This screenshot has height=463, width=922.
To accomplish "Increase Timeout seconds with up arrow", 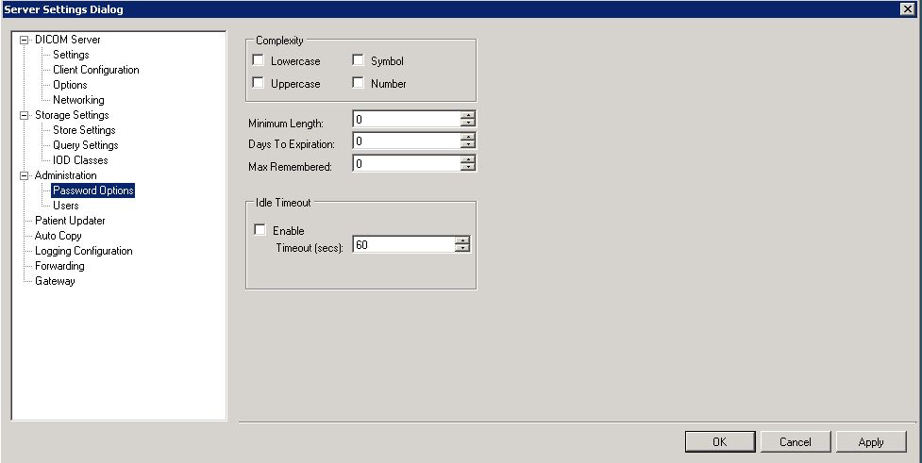I will coord(462,240).
